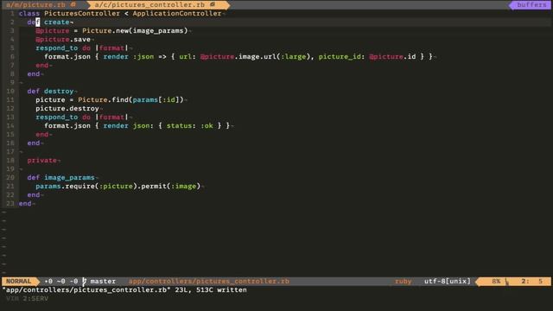Screen dimensions: 553x311
Task: Click '@picture.save' on line 4
Action: coord(63,40)
